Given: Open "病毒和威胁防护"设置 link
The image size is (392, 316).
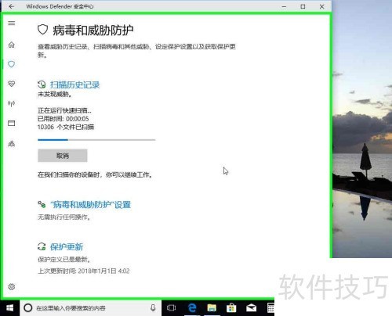Looking at the screenshot, I should [90, 205].
